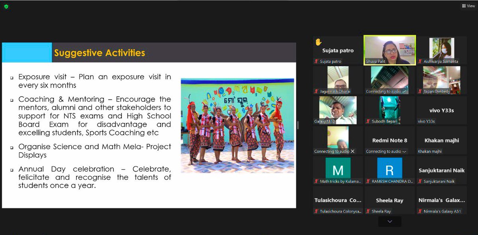Click the muted mic icon beside Tapan Dwibedy
Screen dimensions: 478x235
[420, 91]
